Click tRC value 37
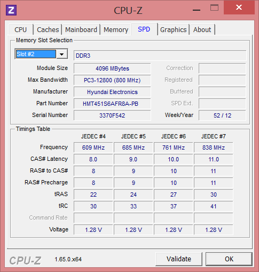 point(174,206)
